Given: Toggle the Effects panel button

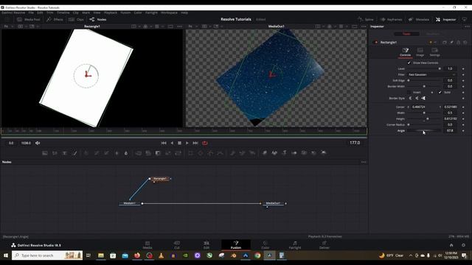Looking at the screenshot, I should 55,20.
